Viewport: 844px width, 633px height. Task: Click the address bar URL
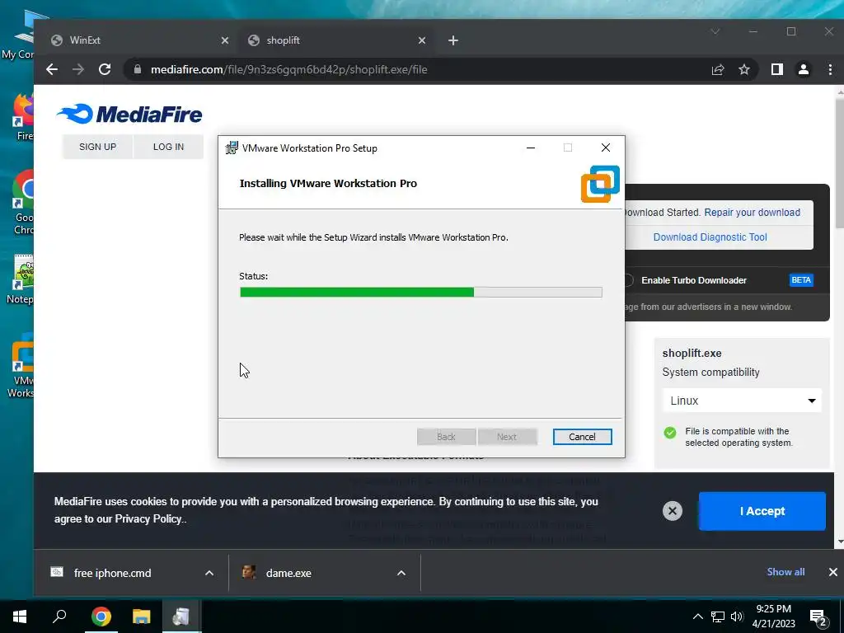coord(289,69)
